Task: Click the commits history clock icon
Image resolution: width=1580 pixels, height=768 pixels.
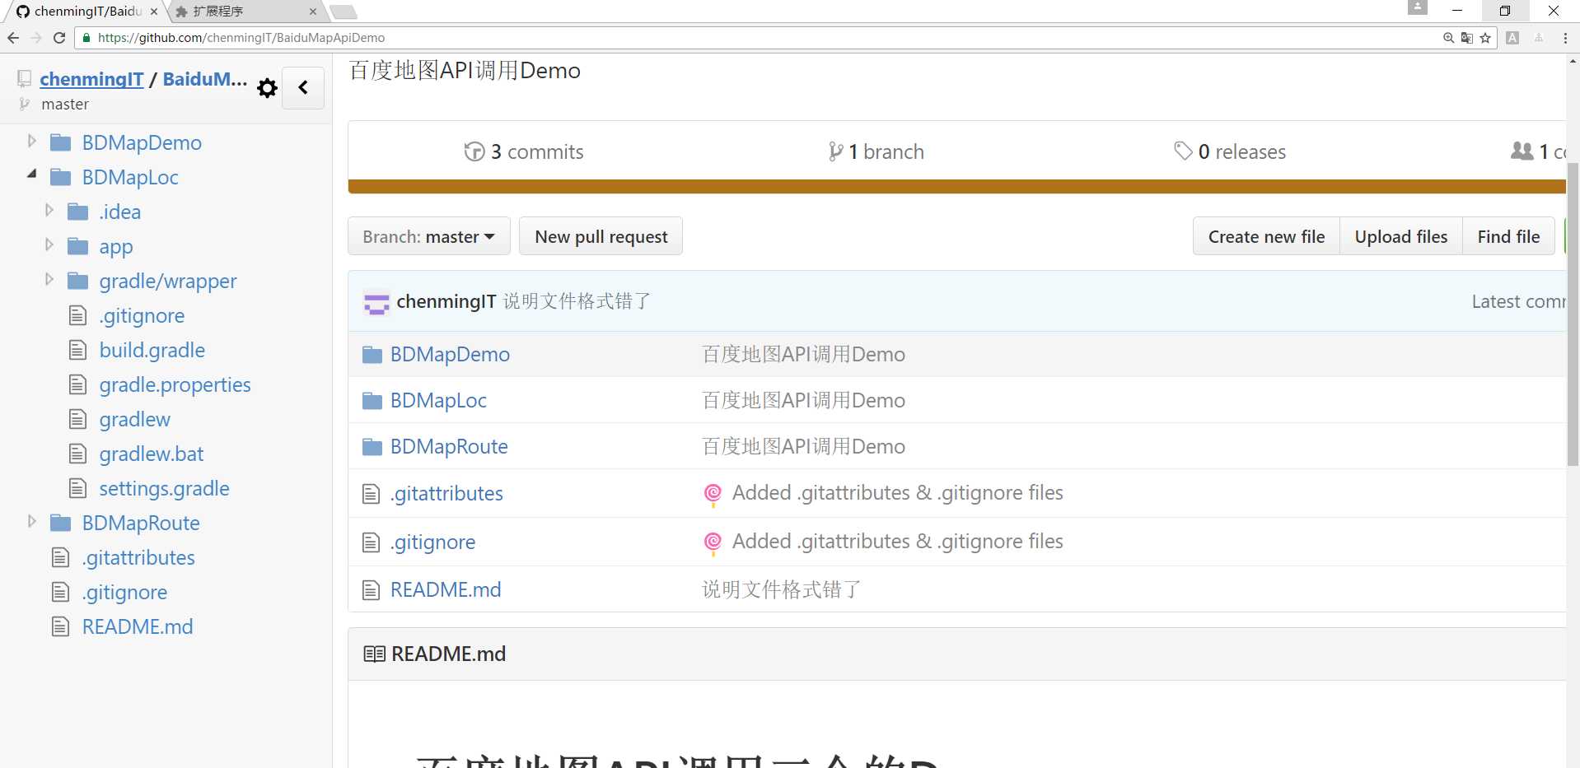Action: [474, 151]
